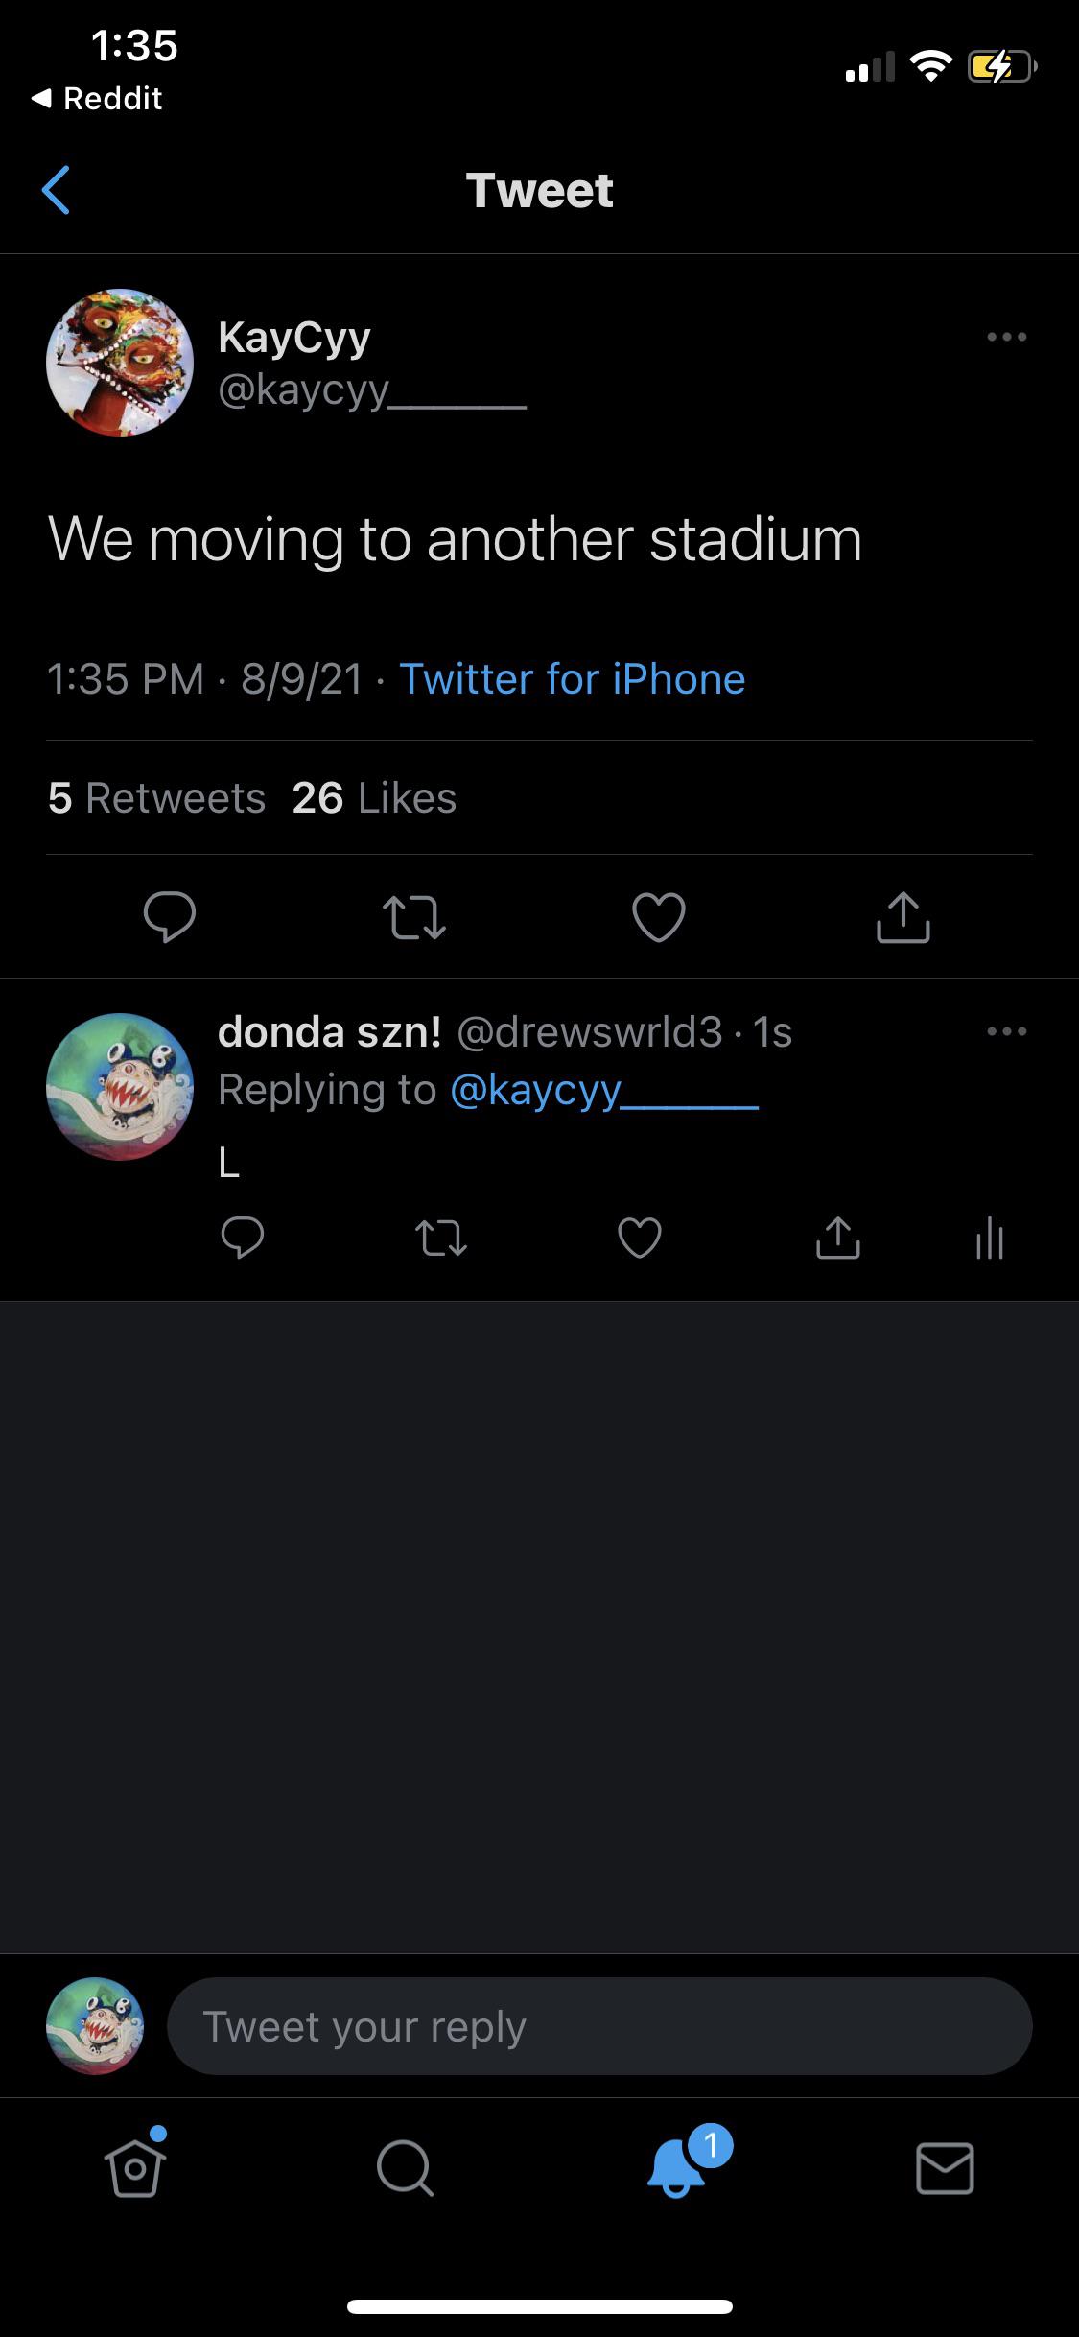1079x2337 pixels.
Task: Open the Search tab
Action: pos(405,2168)
